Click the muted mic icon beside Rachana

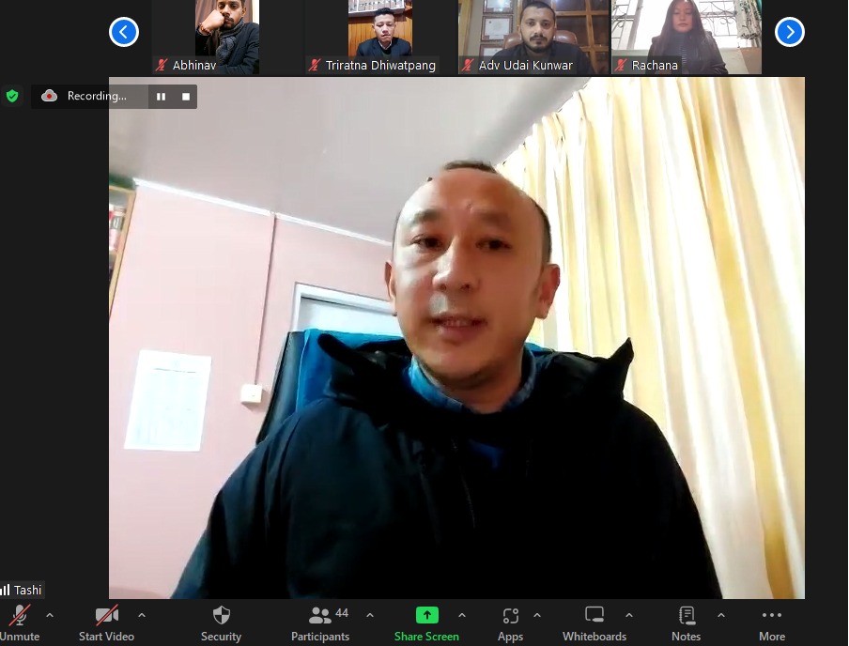[x=621, y=66]
